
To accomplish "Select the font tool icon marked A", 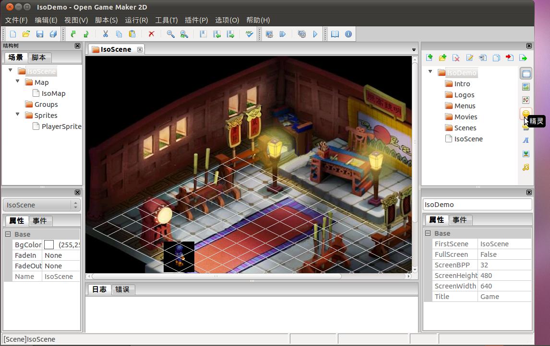I will (x=526, y=140).
